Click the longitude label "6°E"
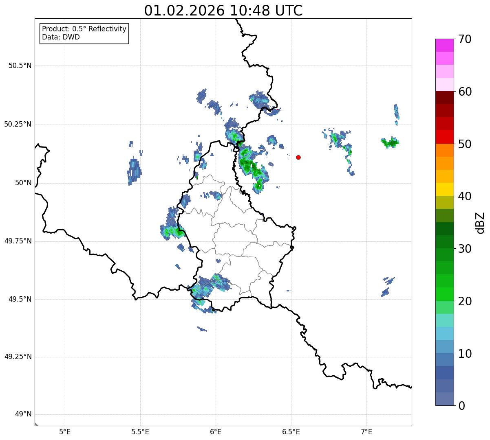This screenshot has width=490, height=440. [x=216, y=432]
